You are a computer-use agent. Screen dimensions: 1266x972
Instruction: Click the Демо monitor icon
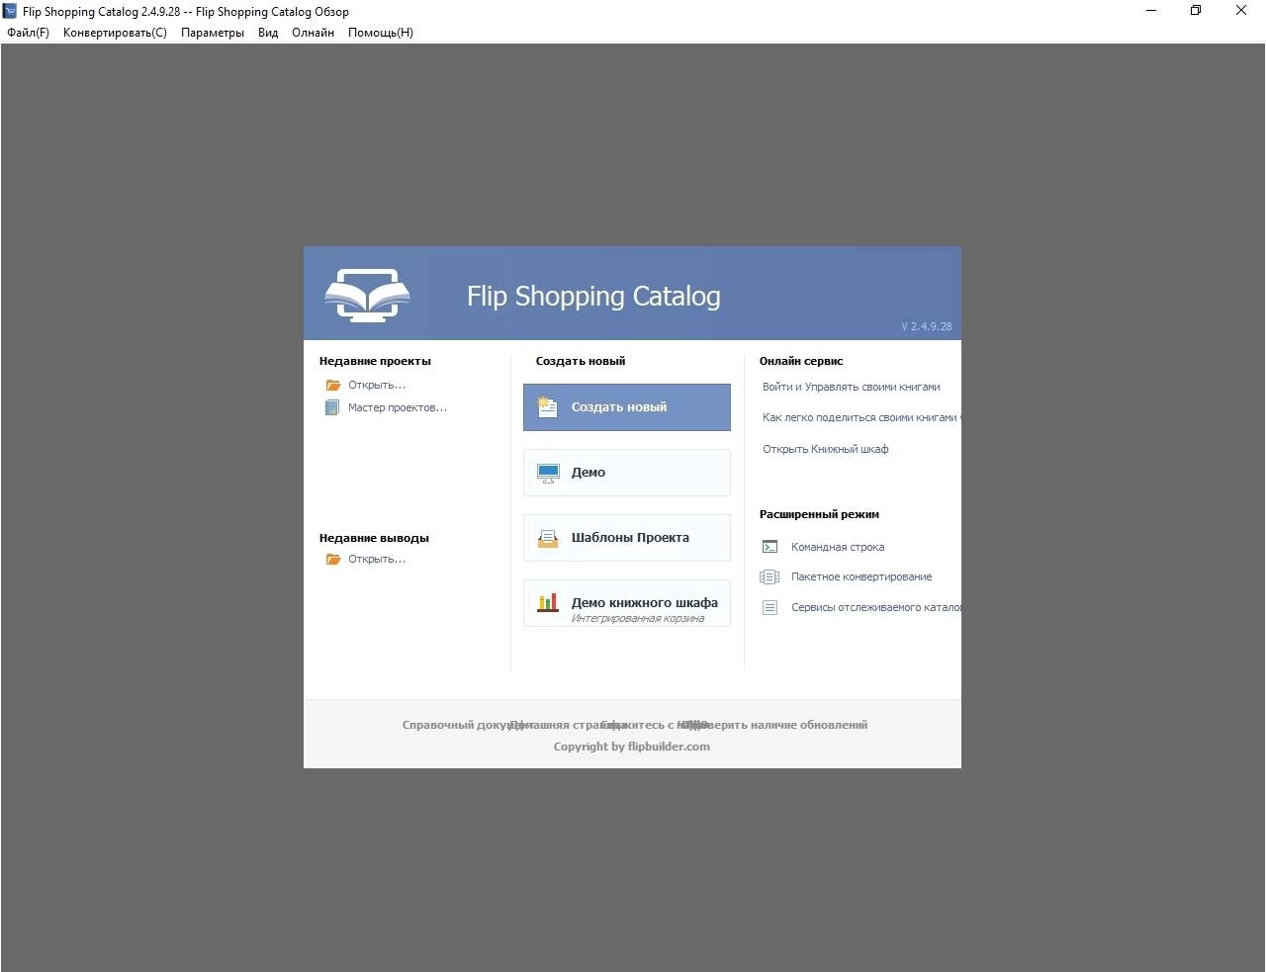pyautogui.click(x=548, y=473)
